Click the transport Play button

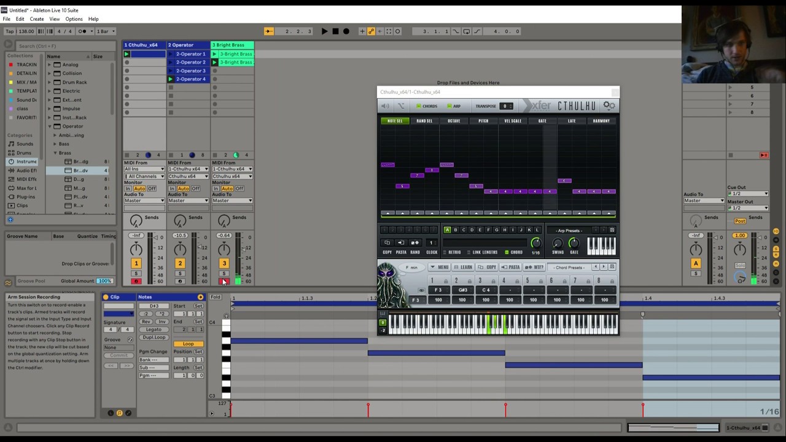point(324,31)
